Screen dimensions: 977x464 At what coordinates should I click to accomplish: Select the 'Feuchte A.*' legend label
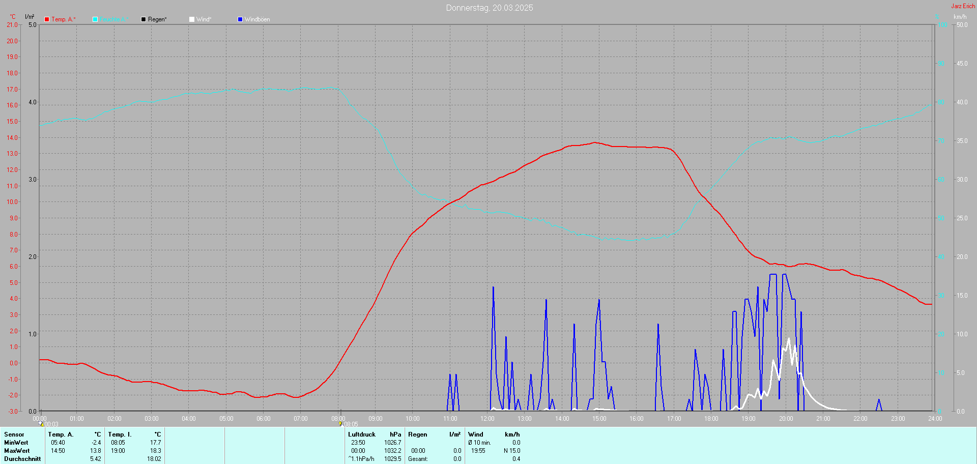click(113, 19)
